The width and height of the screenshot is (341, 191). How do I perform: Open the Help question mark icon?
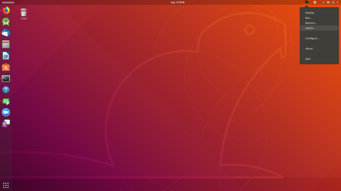(6, 90)
